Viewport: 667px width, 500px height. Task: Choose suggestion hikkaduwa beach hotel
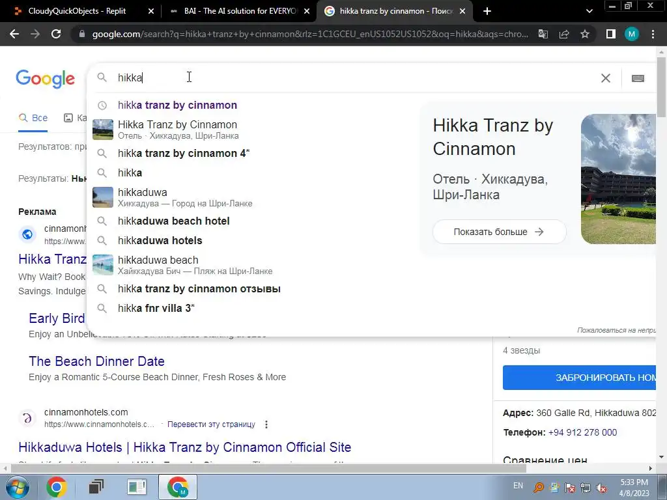click(173, 221)
